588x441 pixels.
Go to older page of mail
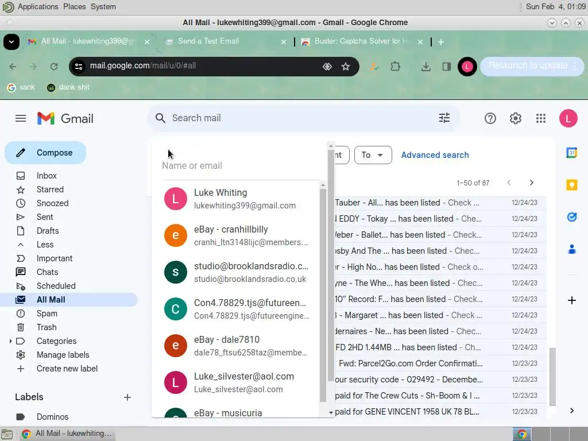(531, 183)
